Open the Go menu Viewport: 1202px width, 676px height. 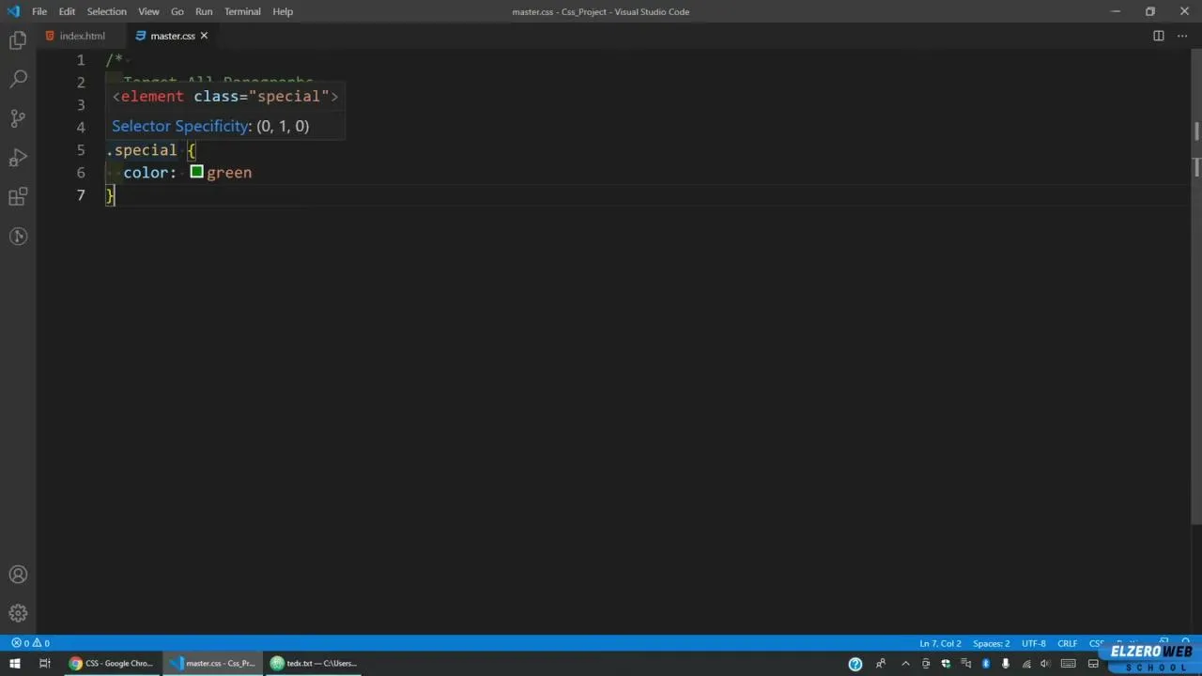pyautogui.click(x=177, y=11)
